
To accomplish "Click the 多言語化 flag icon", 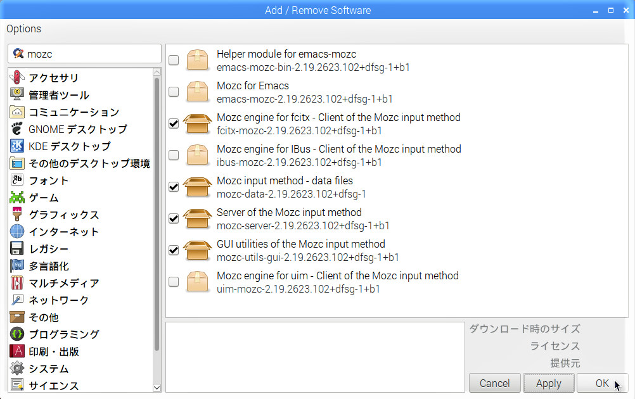I will (x=17, y=265).
